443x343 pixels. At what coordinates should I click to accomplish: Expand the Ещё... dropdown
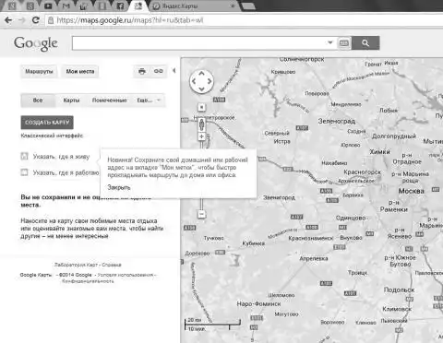(149, 101)
